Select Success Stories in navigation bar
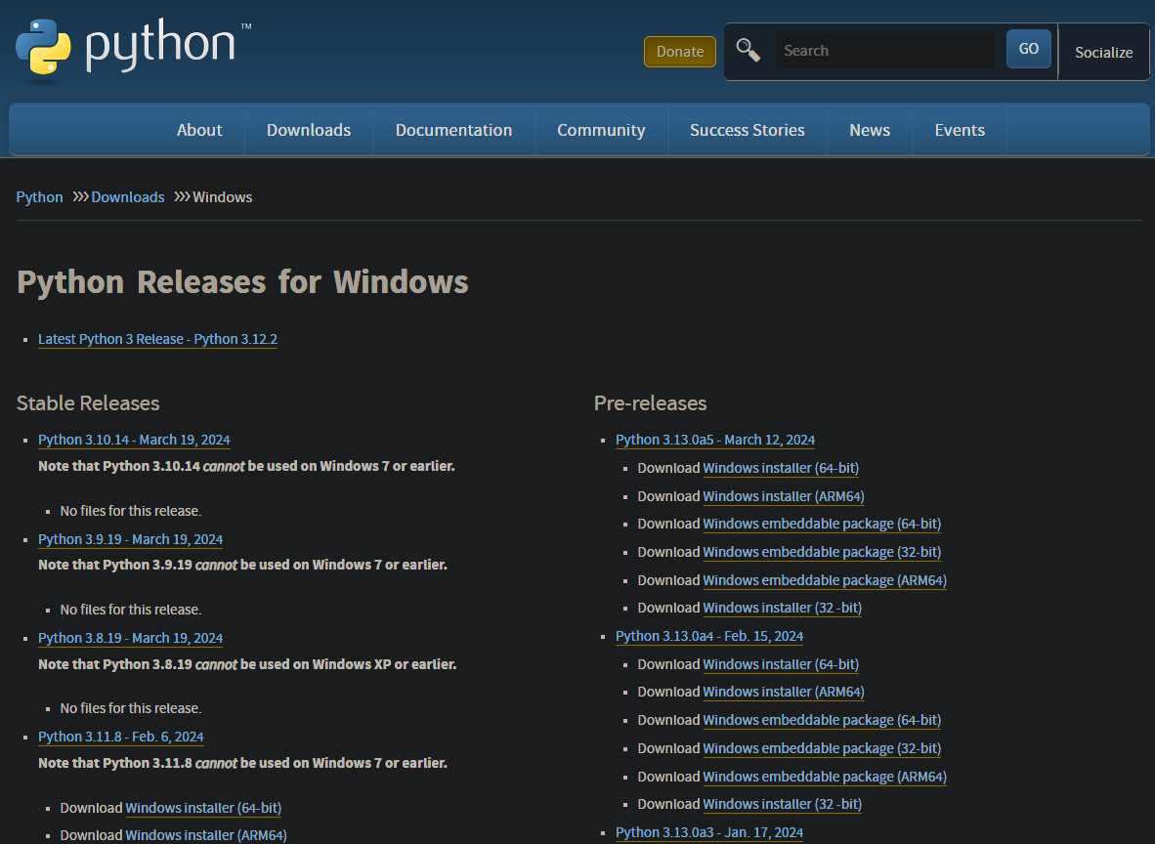Viewport: 1155px width, 844px height. (748, 130)
